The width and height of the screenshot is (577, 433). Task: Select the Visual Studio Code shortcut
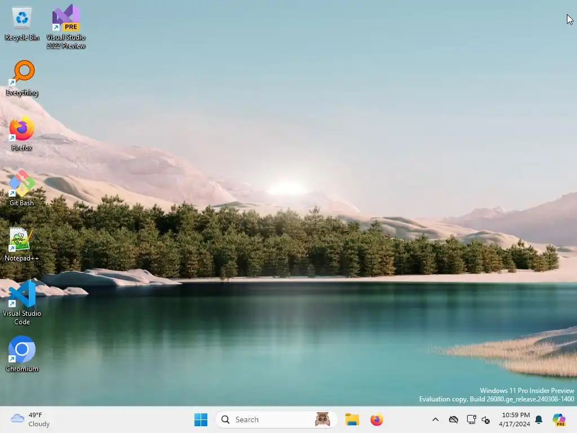(x=22, y=303)
